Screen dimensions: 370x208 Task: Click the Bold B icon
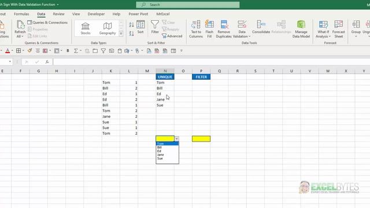click(x=68, y=51)
